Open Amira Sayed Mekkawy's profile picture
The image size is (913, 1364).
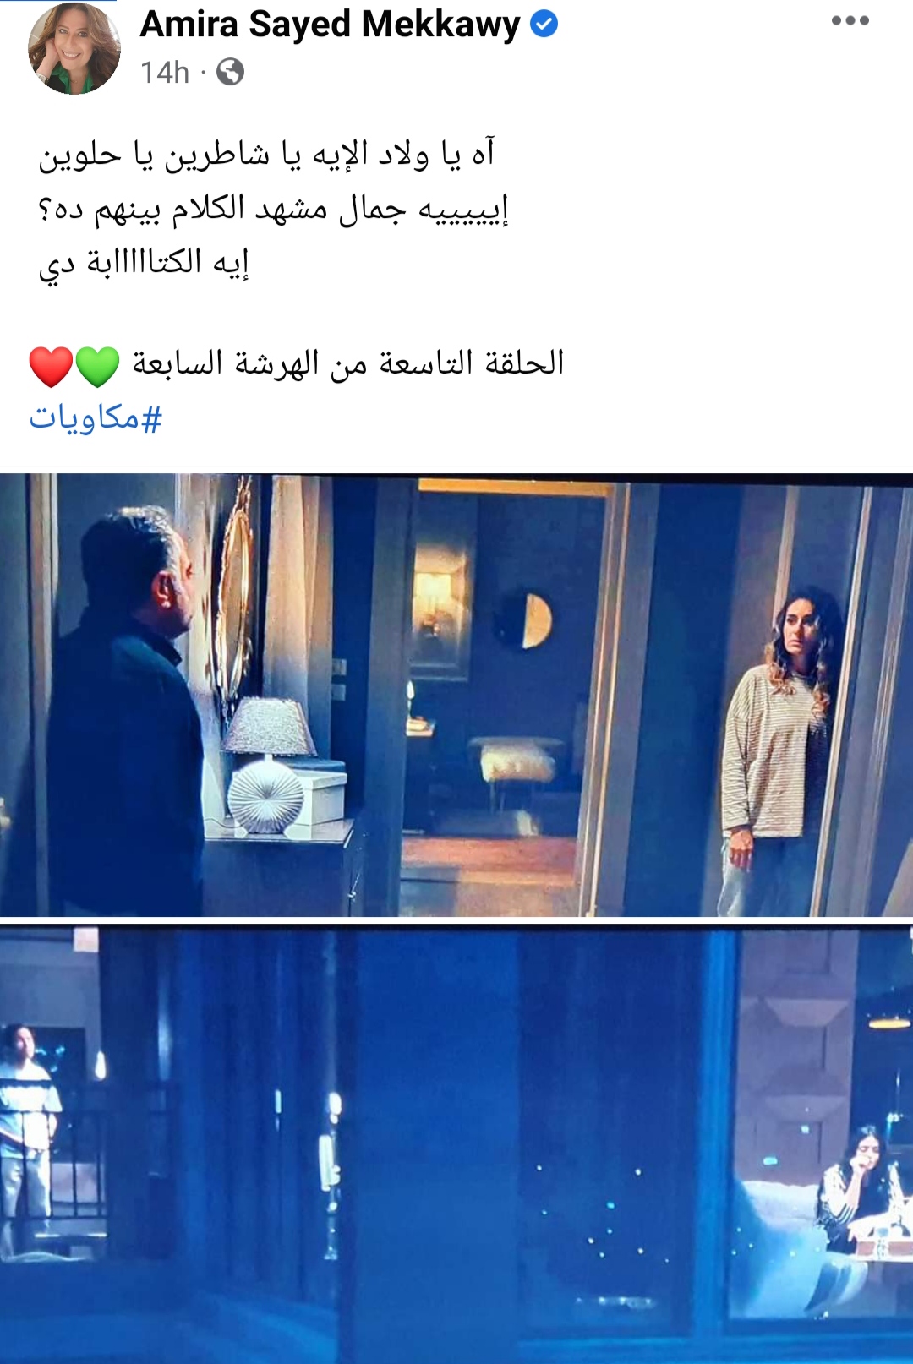click(74, 47)
